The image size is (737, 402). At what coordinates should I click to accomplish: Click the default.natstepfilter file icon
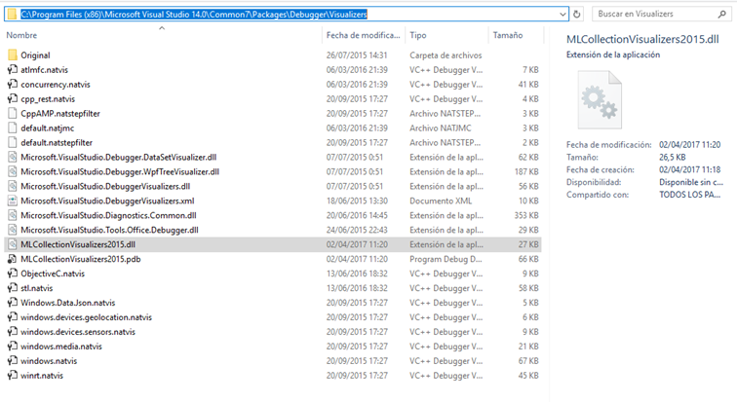tap(13, 142)
